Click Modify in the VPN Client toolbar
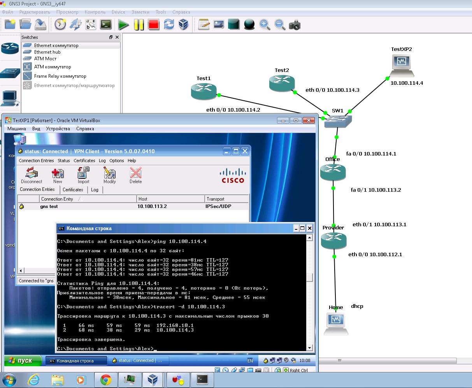 pos(109,175)
